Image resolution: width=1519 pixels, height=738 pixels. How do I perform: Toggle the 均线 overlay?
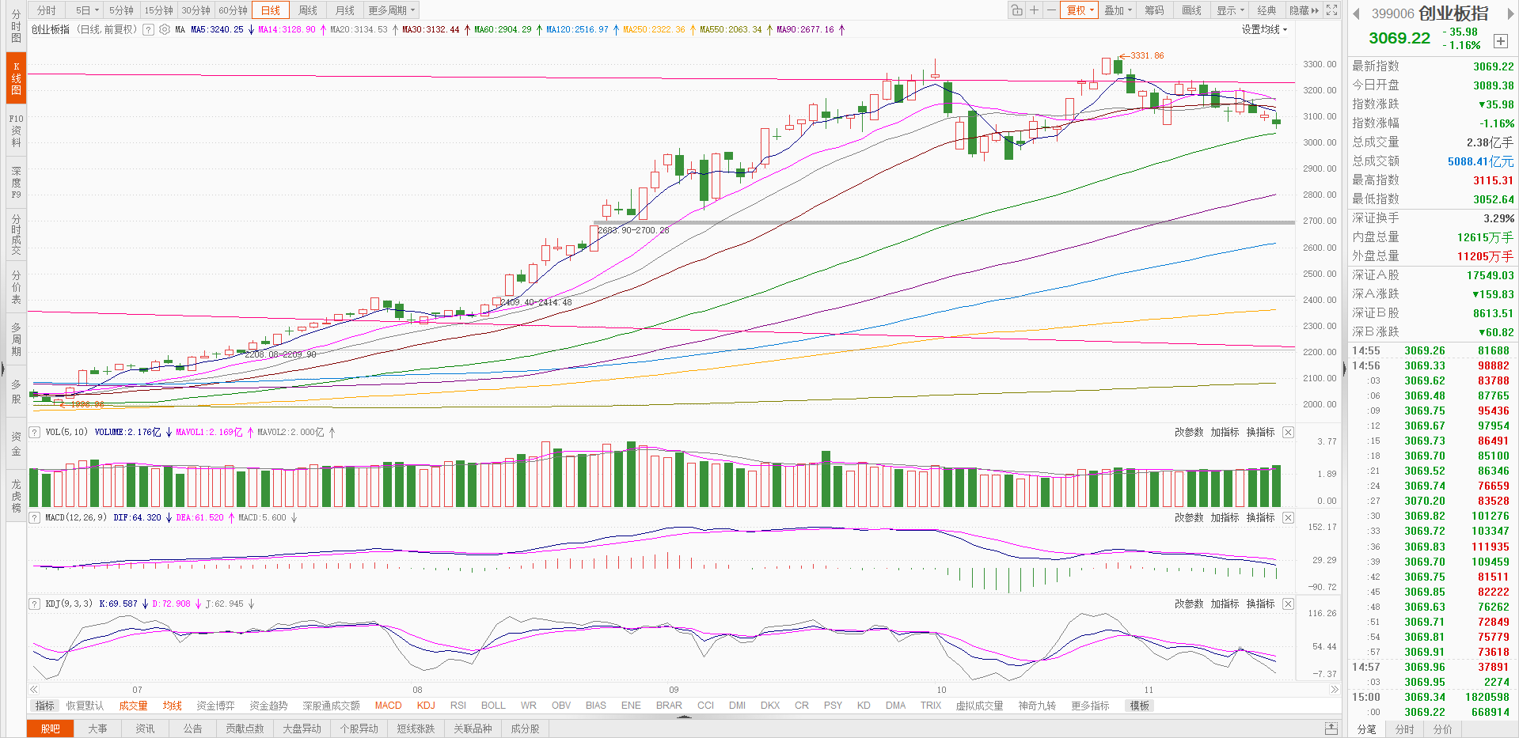coord(172,706)
